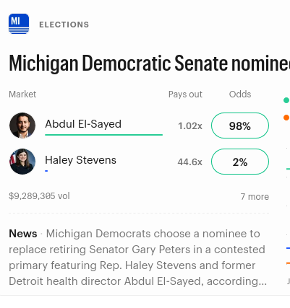Click the orange legend dot at right edge
Image resolution: width=290 pixels, height=308 pixels.
pos(286,118)
